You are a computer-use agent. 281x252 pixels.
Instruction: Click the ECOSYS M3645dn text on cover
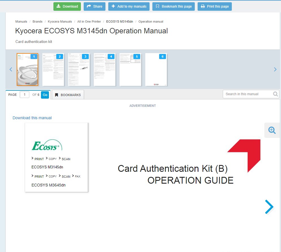point(48,185)
